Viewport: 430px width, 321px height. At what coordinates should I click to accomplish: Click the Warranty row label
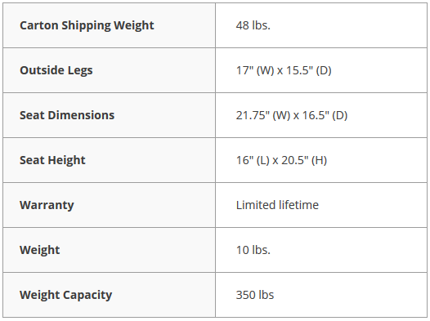pyautogui.click(x=47, y=205)
